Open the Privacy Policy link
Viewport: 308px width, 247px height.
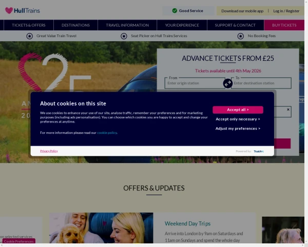click(49, 151)
